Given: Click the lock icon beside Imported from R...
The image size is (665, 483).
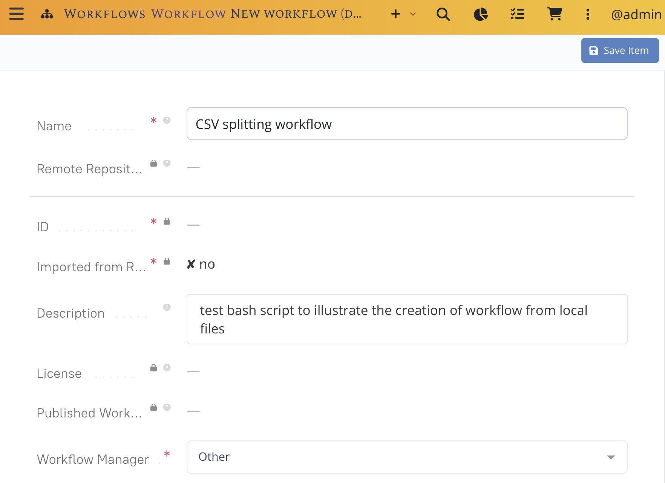Looking at the screenshot, I should [x=167, y=261].
